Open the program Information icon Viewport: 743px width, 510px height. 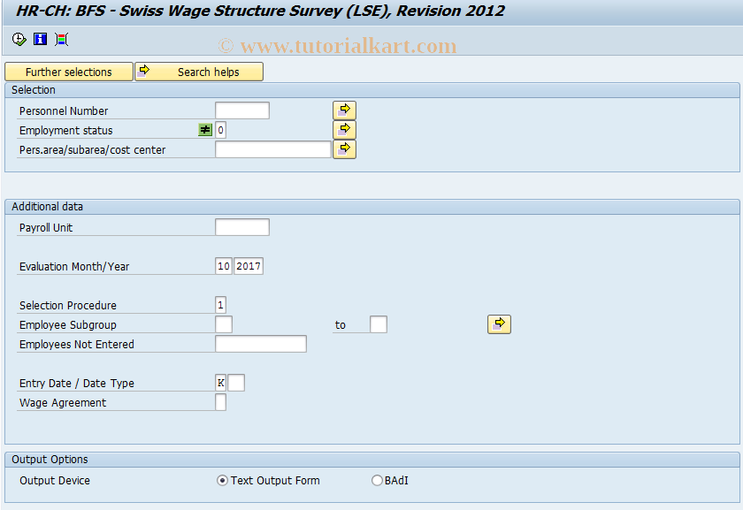click(x=41, y=39)
